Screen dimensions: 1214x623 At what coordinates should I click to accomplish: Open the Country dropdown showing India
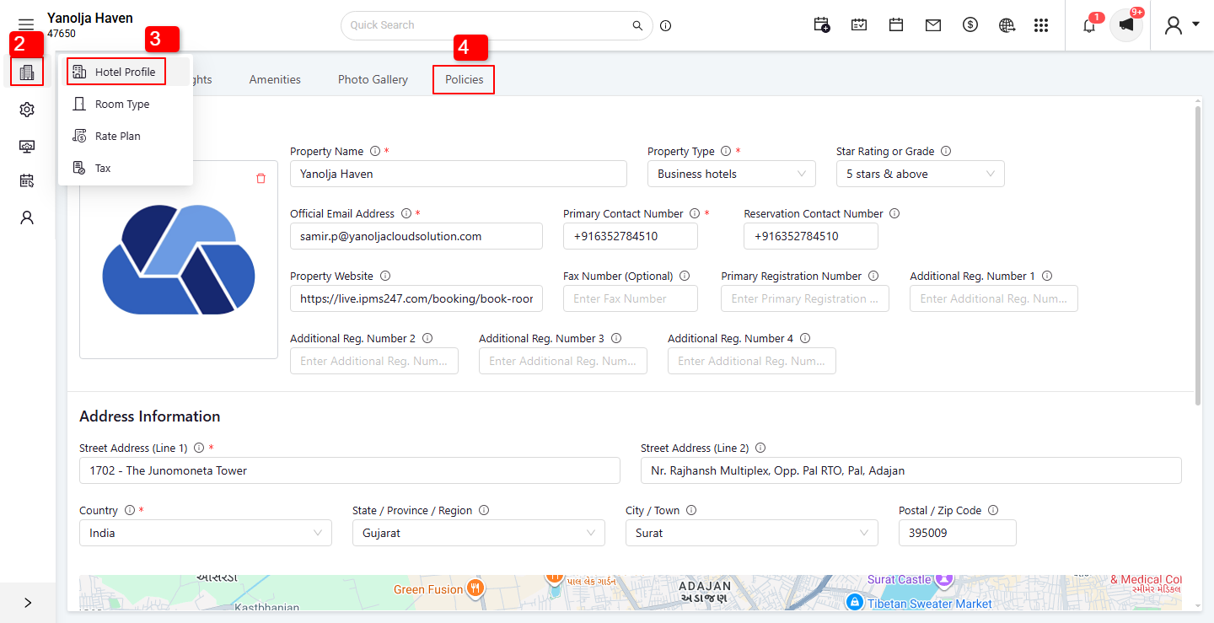(206, 533)
